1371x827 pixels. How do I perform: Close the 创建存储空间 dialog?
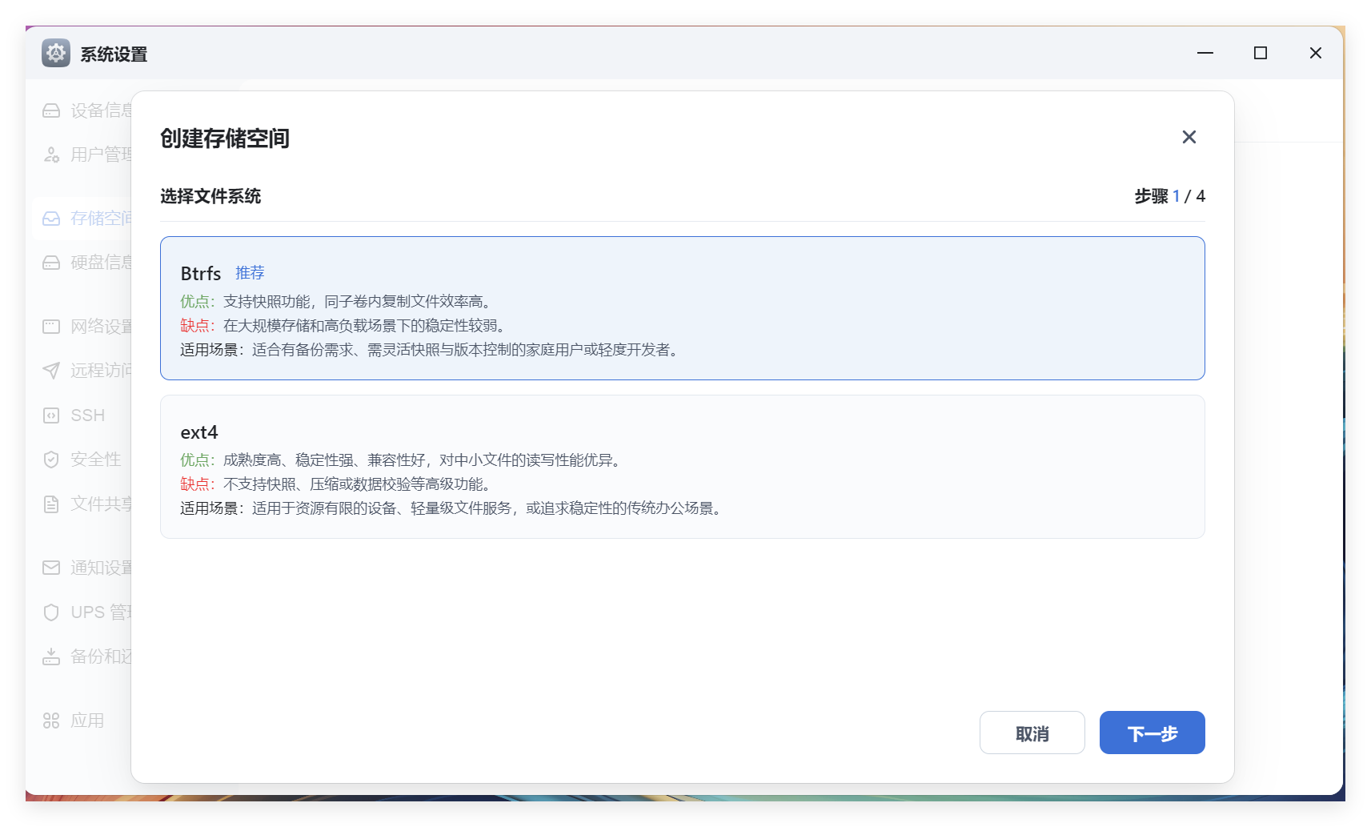[x=1189, y=137]
